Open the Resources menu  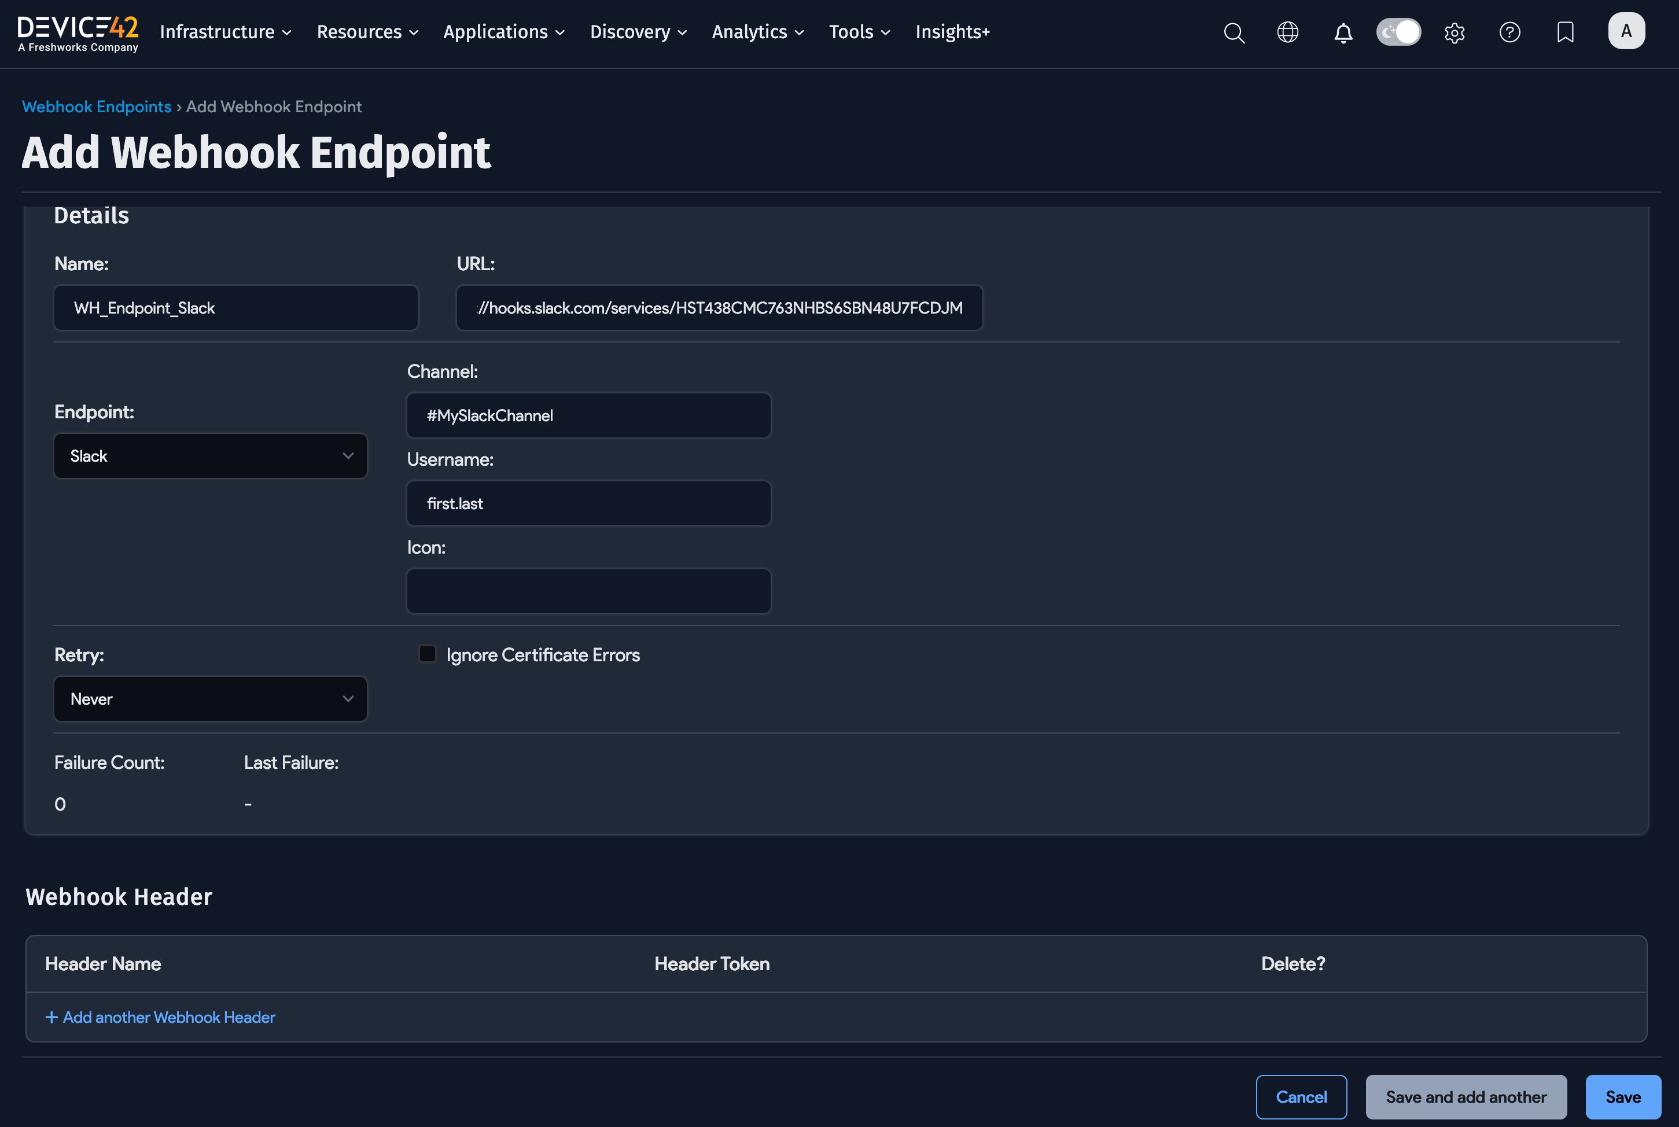[367, 32]
